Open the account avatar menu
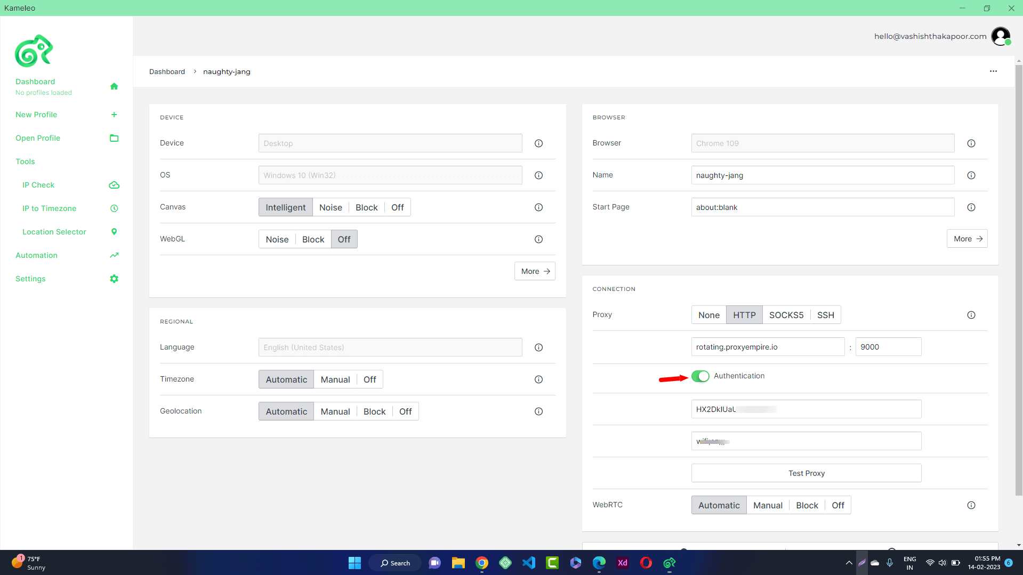The height and width of the screenshot is (575, 1023). click(1001, 36)
